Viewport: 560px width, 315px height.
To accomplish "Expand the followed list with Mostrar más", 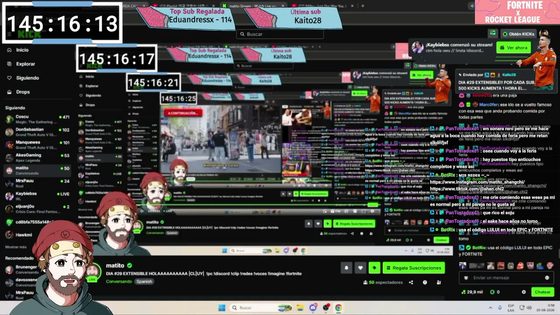I will click(16, 247).
